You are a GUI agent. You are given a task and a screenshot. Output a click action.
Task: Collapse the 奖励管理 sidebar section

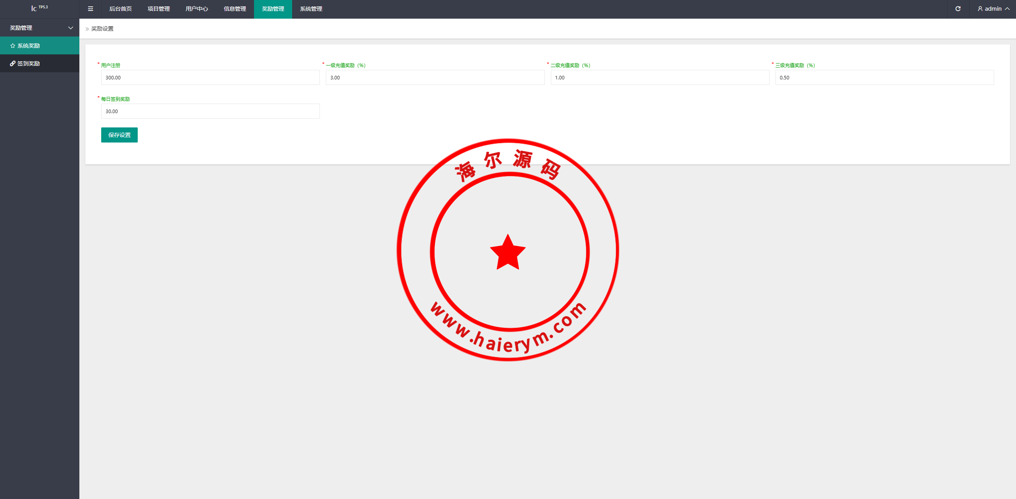click(71, 28)
